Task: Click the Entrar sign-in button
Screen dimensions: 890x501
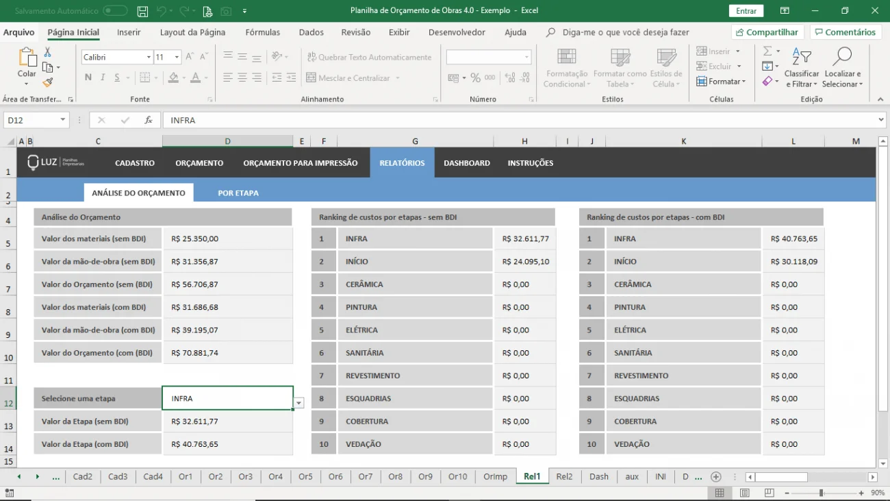Action: tap(746, 11)
